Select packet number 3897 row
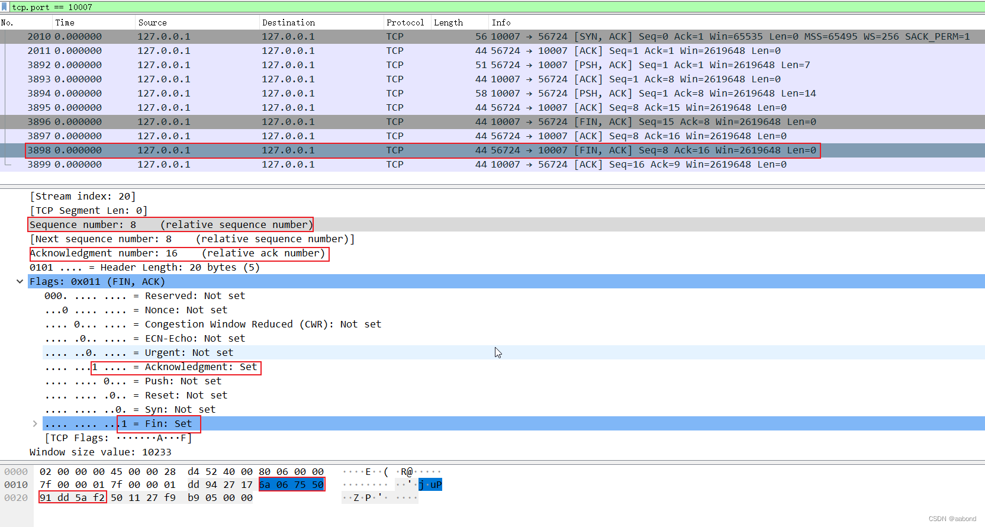Image resolution: width=985 pixels, height=527 pixels. point(492,136)
